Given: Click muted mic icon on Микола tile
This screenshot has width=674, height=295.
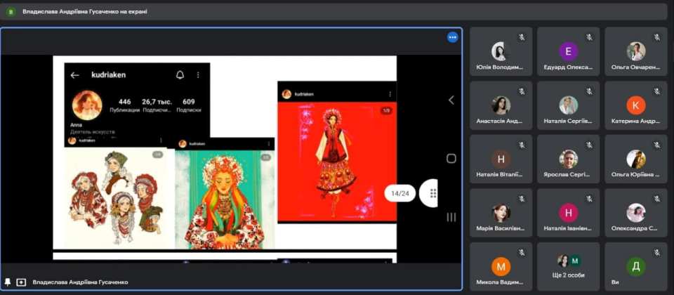Looking at the screenshot, I should (522, 252).
